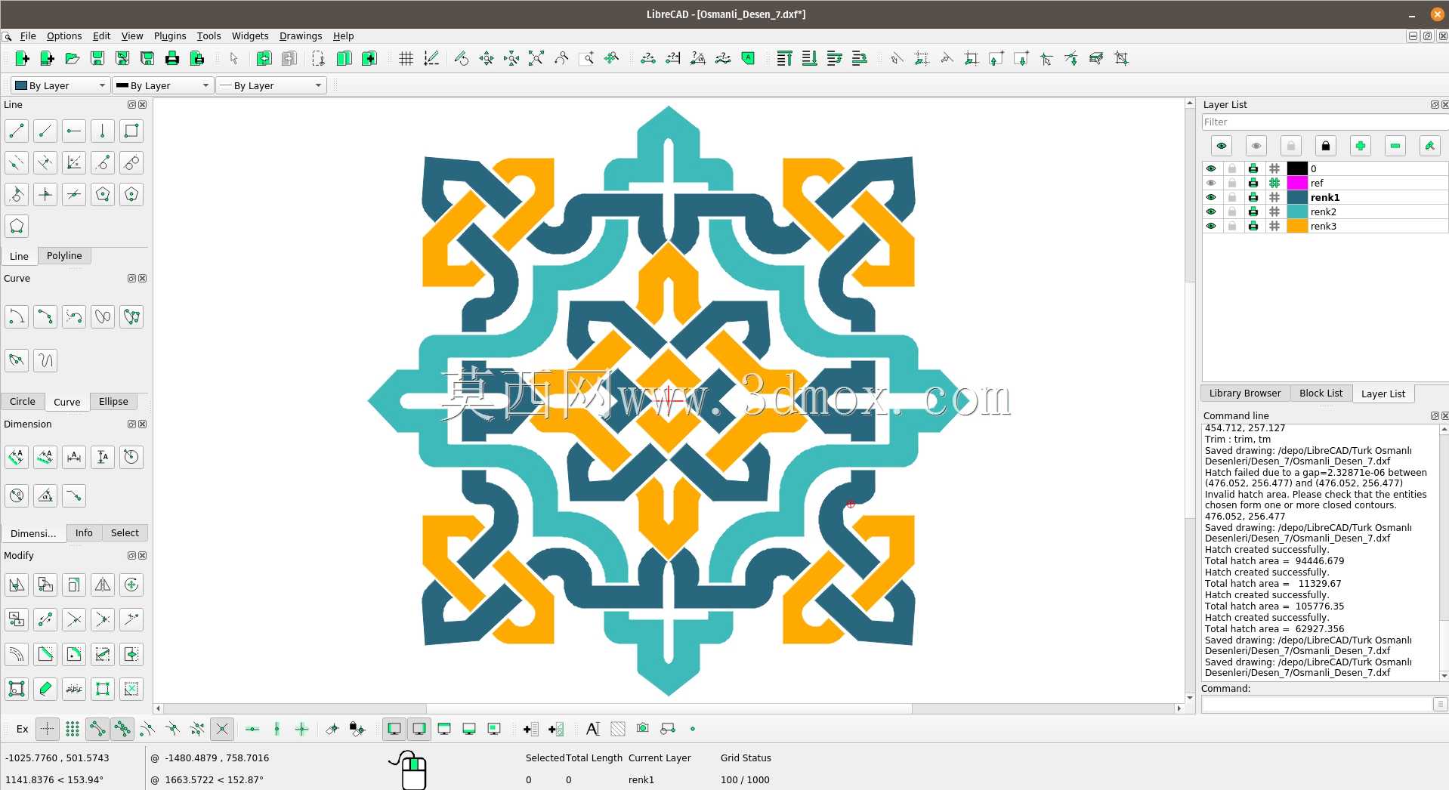Click the Move to Top order icon
The image size is (1449, 790).
784,58
